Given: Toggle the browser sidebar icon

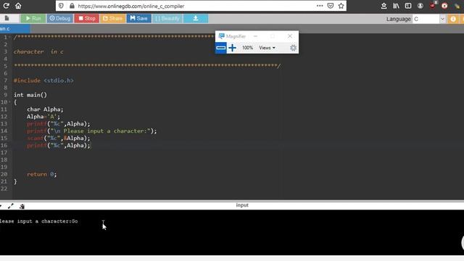Looking at the screenshot, I should pyautogui.click(x=408, y=6).
